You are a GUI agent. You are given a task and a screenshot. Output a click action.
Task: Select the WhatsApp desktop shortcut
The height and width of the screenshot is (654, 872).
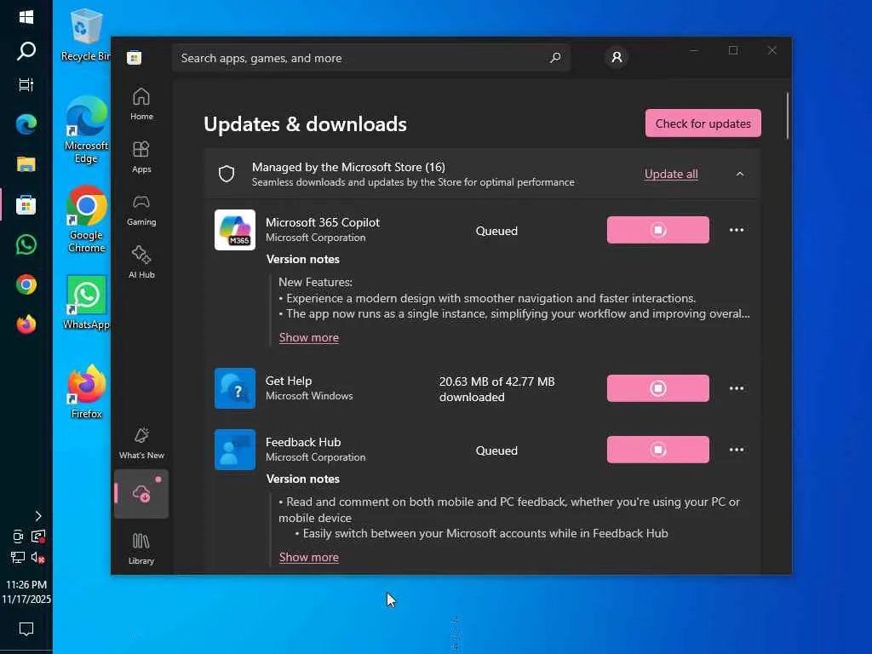(86, 302)
